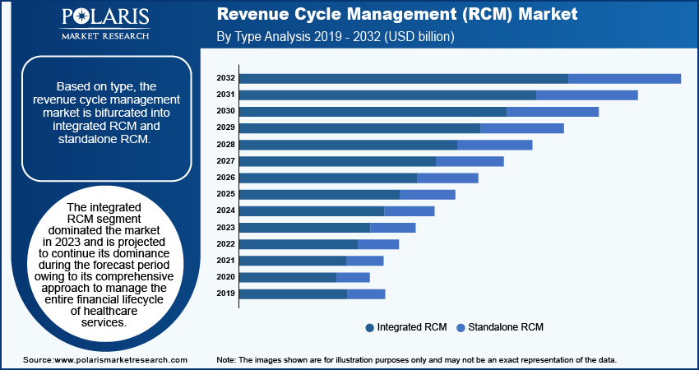699x370 pixels.
Task: Click the 2022 Standalone RCM bar segment
Action: tap(378, 244)
